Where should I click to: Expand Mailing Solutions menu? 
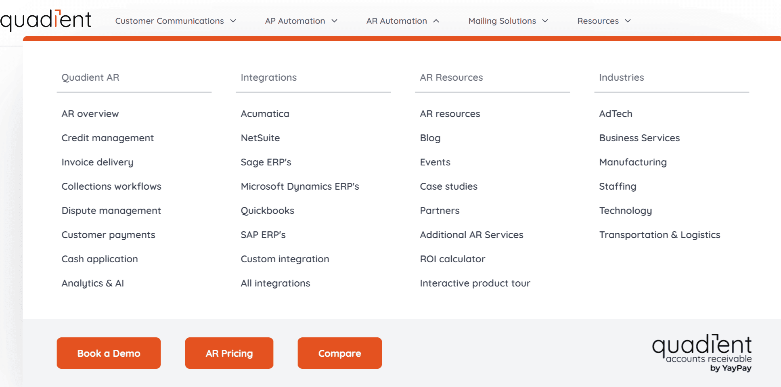click(508, 21)
